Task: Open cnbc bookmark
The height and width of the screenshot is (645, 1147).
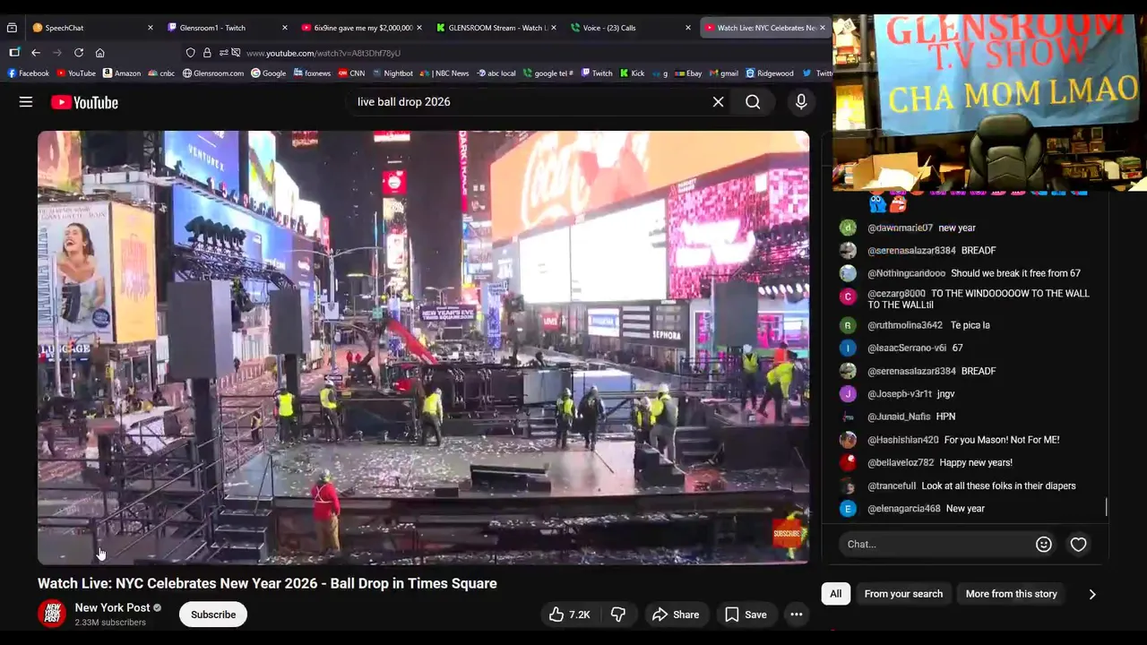Action: [x=161, y=73]
